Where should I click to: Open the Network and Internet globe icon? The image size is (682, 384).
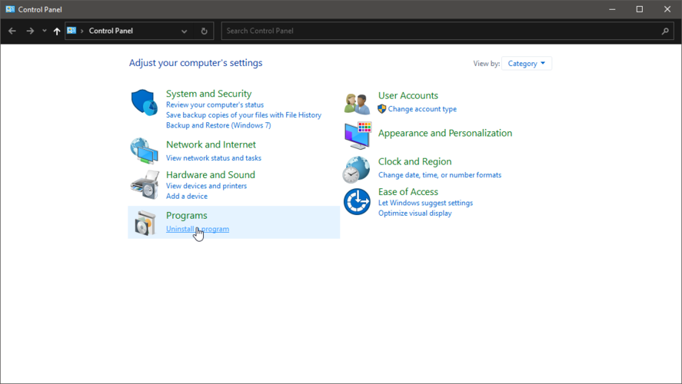(x=144, y=151)
